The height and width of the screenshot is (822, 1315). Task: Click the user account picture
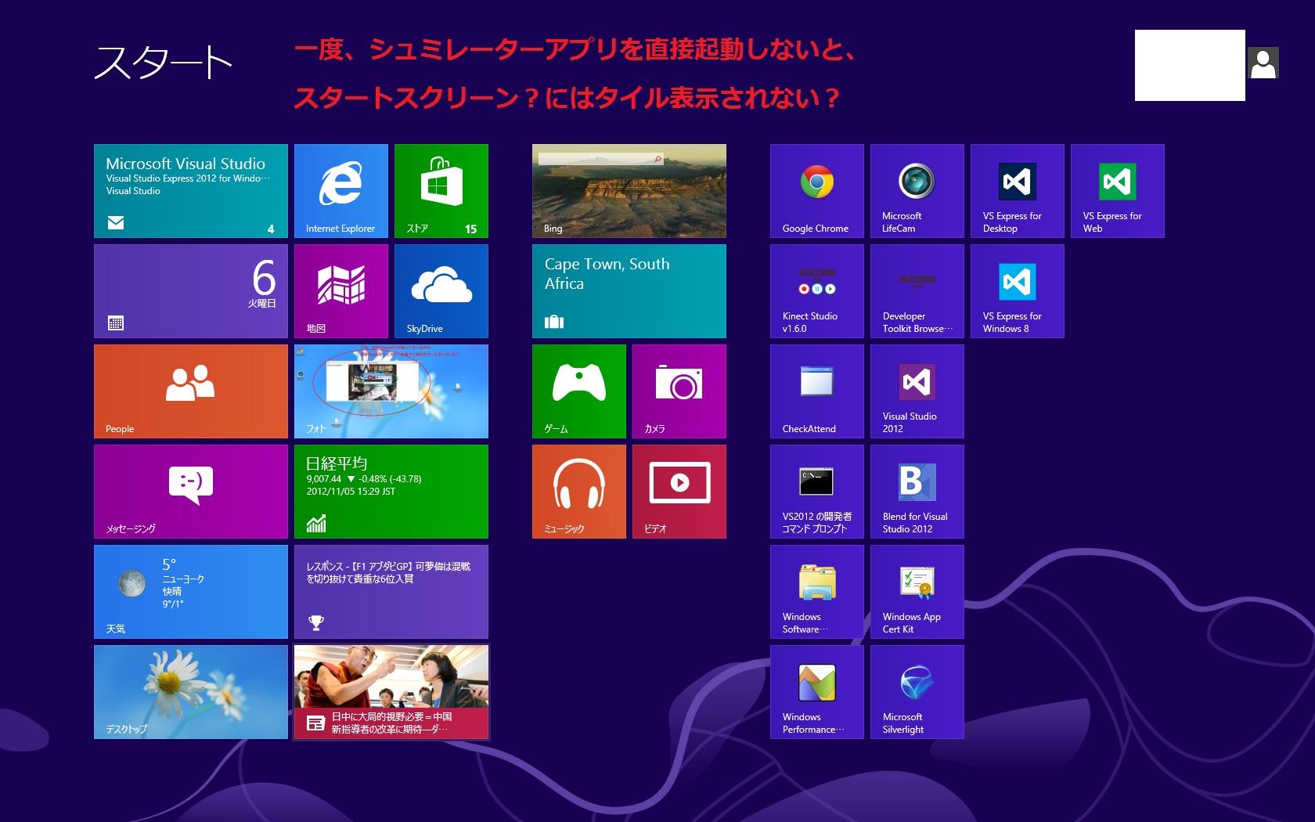tap(1263, 63)
